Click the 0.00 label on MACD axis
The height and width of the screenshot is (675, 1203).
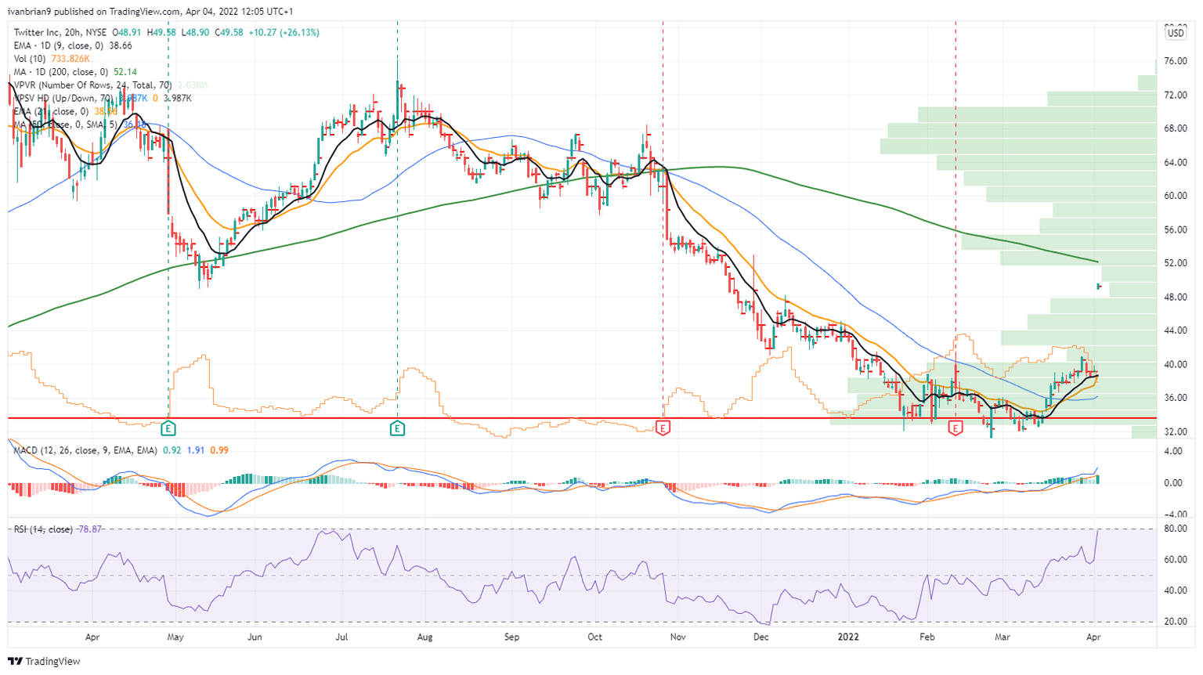pyautogui.click(x=1173, y=483)
